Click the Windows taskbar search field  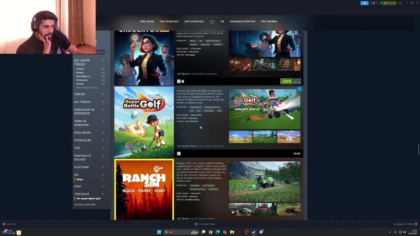(x=181, y=232)
